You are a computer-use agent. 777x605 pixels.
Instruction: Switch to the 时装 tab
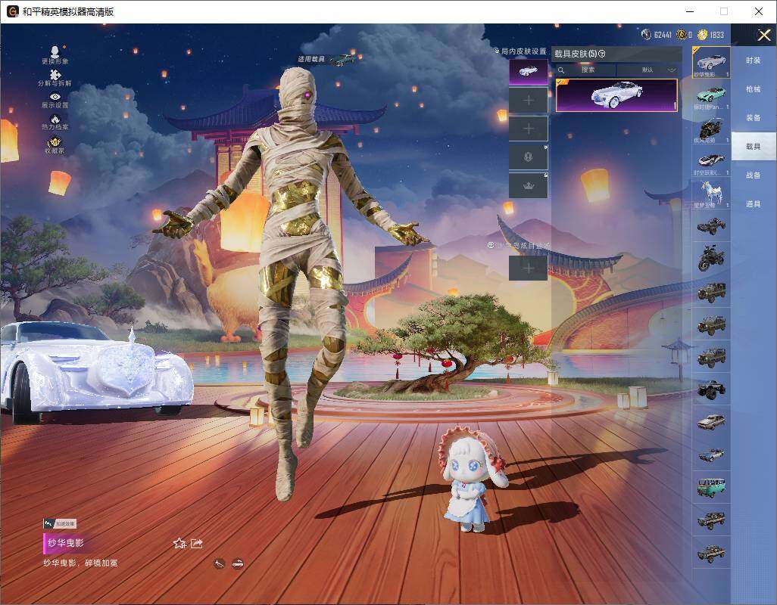tap(754, 60)
